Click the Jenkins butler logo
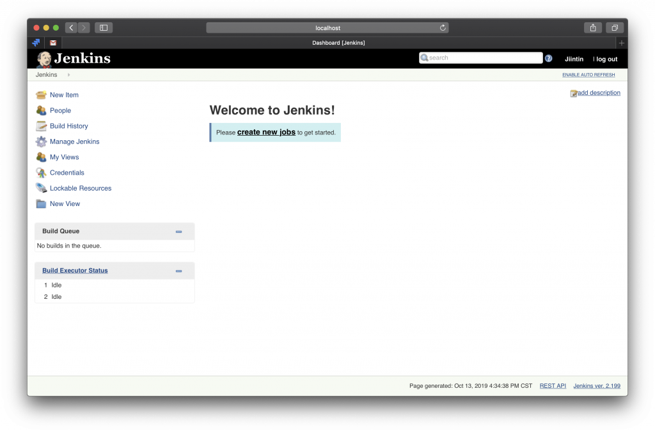Image resolution: width=655 pixels, height=432 pixels. (x=44, y=60)
